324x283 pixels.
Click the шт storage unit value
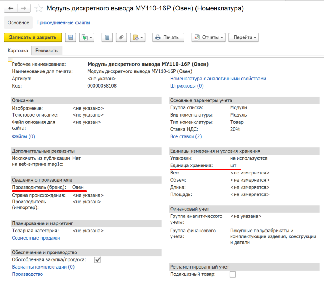coord(233,166)
